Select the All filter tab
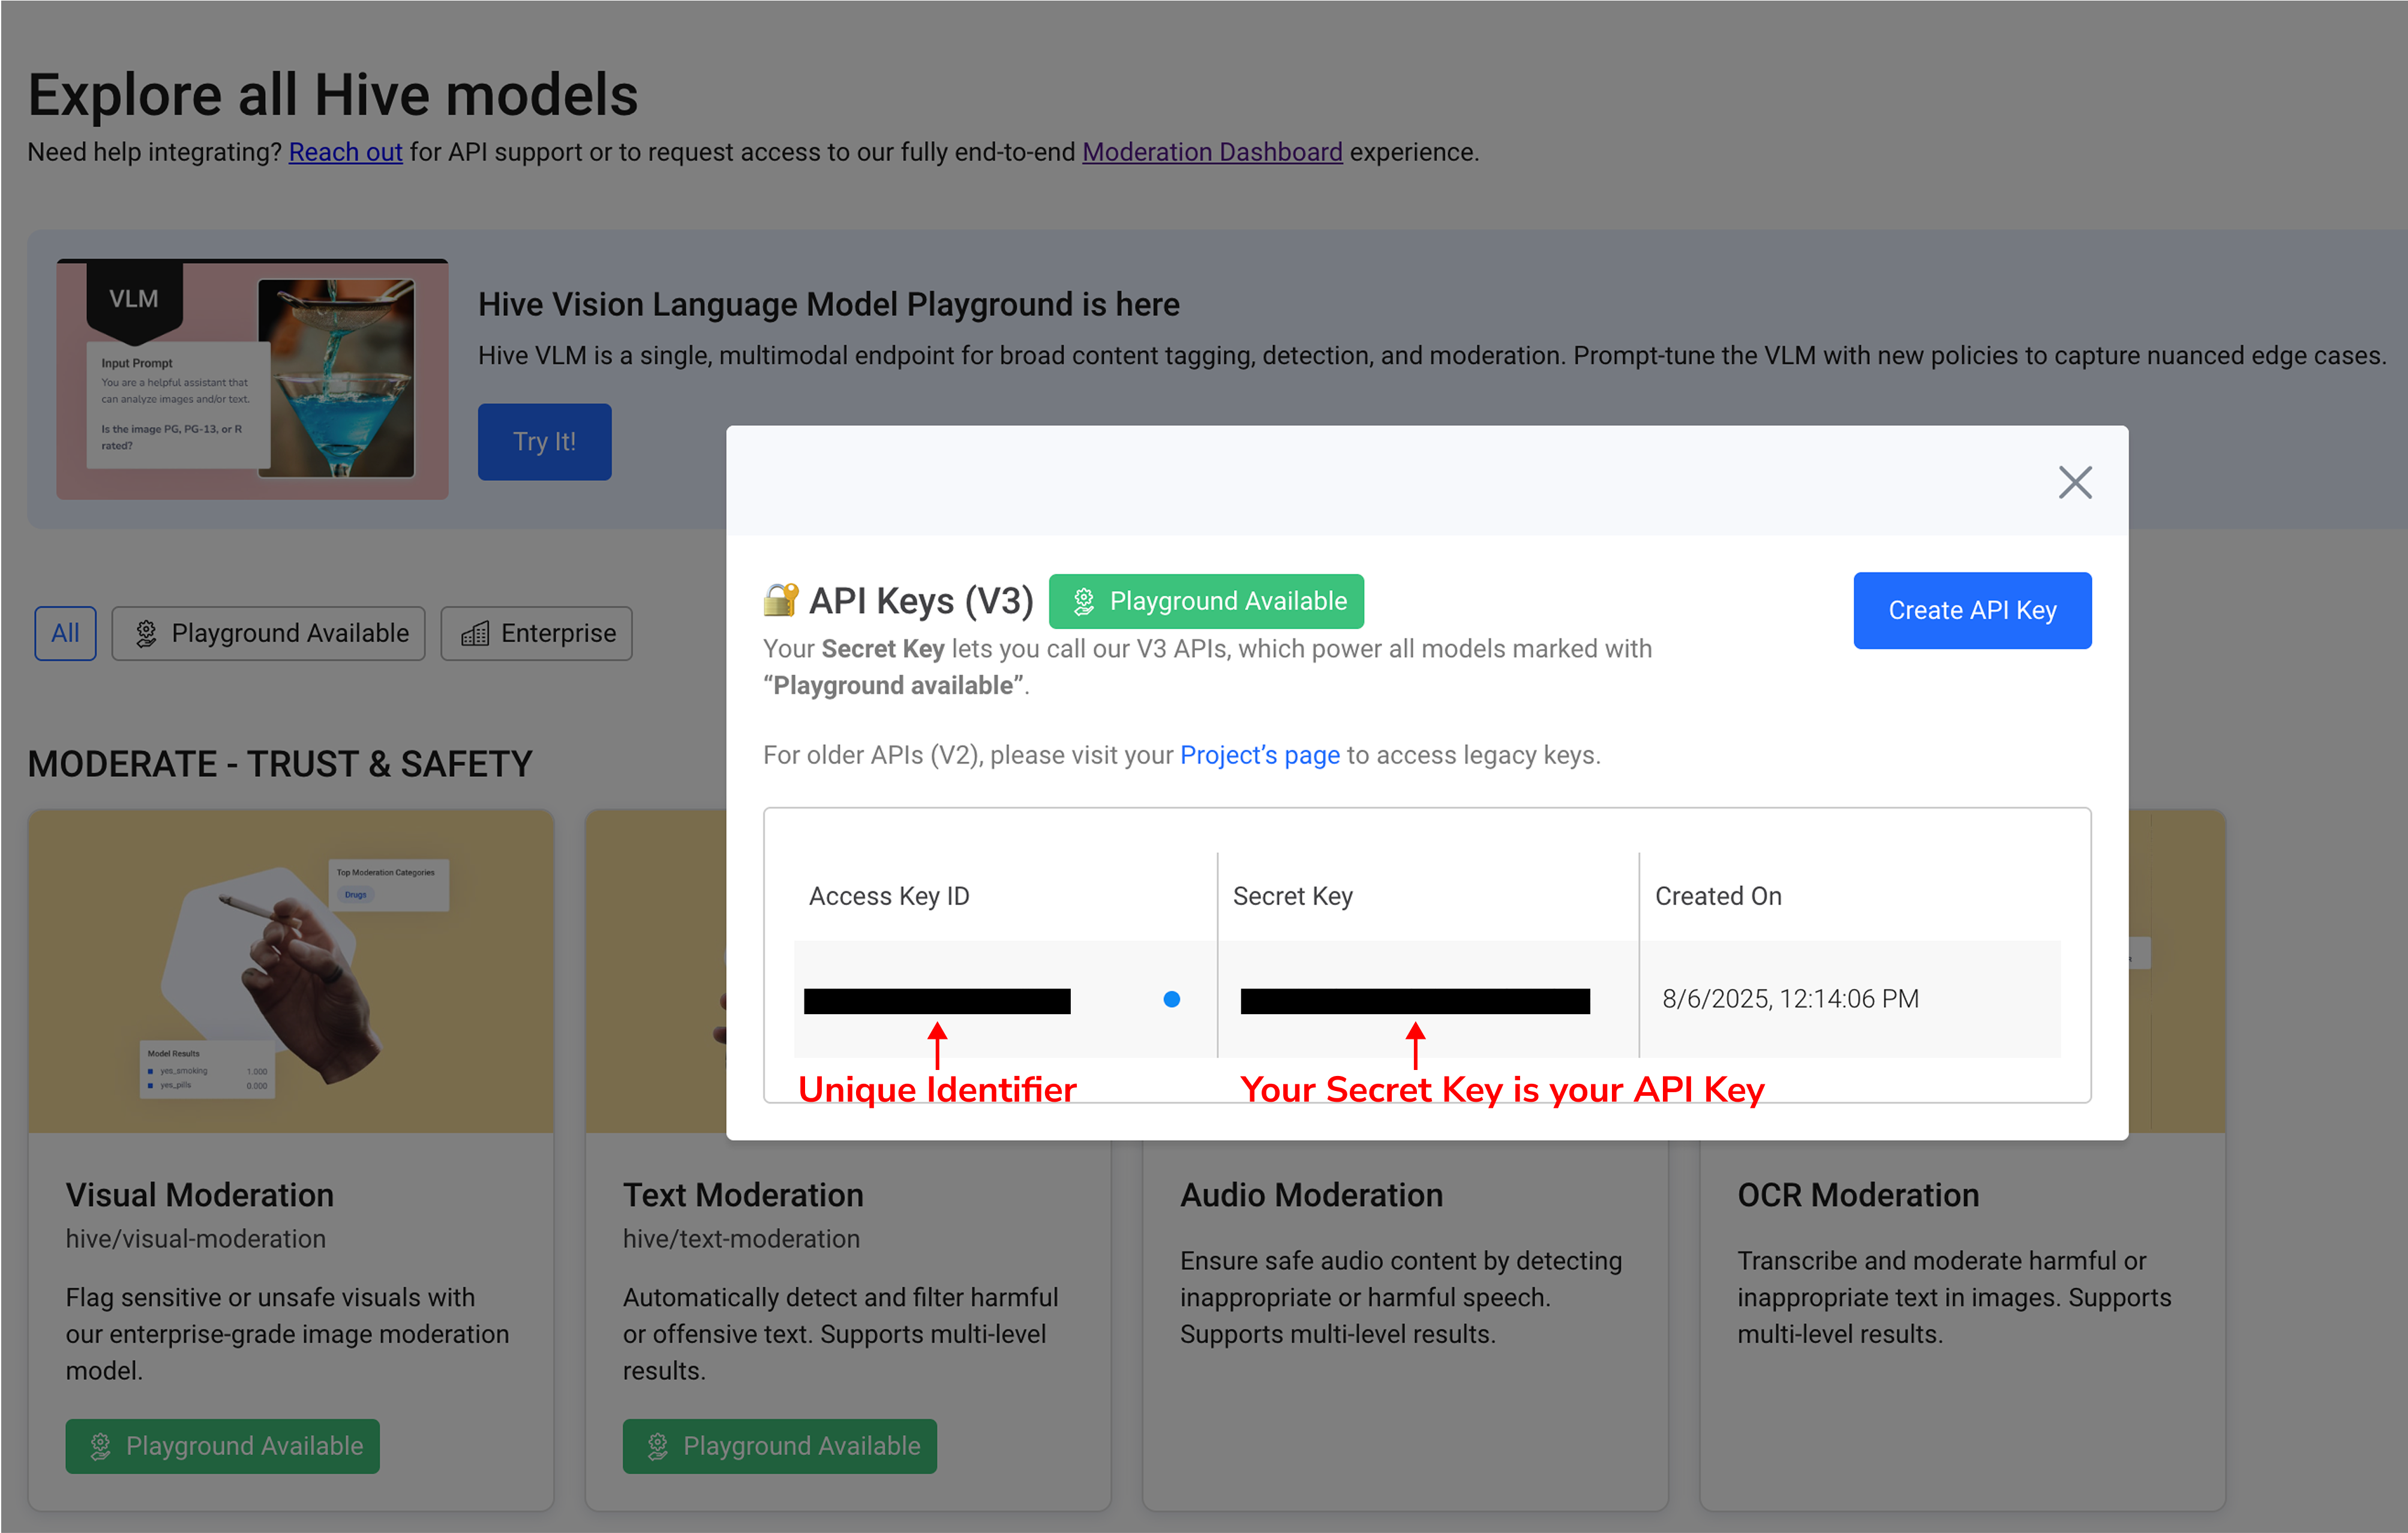The height and width of the screenshot is (1533, 2408). pos(65,633)
